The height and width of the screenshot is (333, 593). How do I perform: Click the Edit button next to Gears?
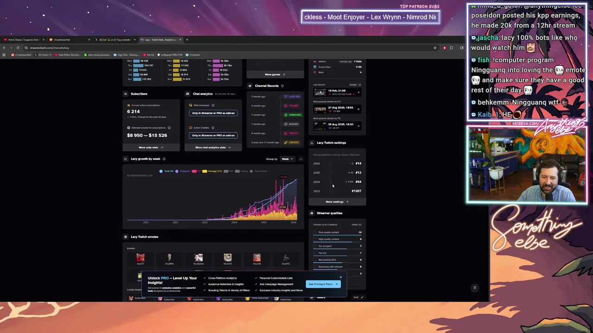click(359, 297)
